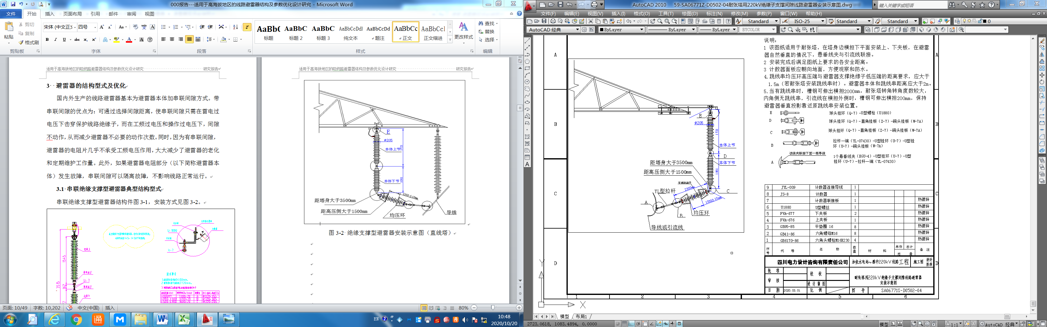
Task: Click the phonetic guide (wén) icon
Action: tap(144, 27)
